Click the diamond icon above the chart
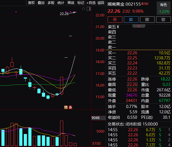This screenshot has width=172, height=147. coord(83,9)
